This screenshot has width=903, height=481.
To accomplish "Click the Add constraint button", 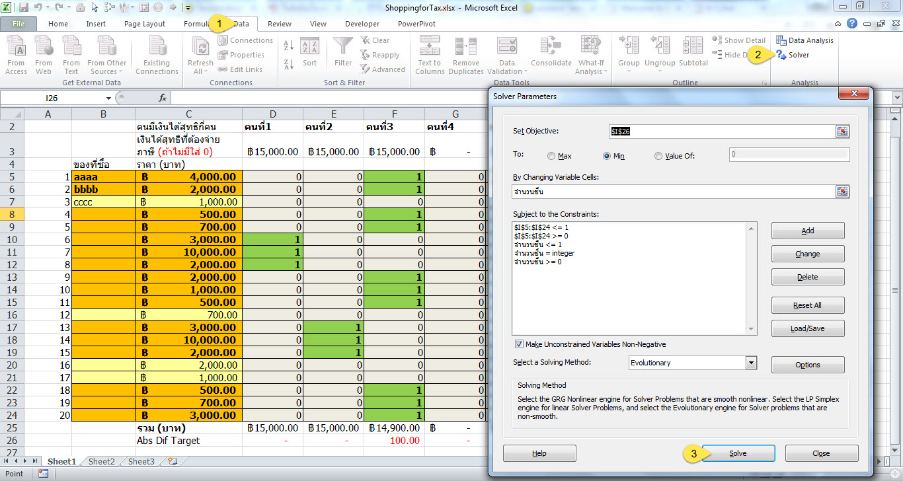I will tap(807, 231).
